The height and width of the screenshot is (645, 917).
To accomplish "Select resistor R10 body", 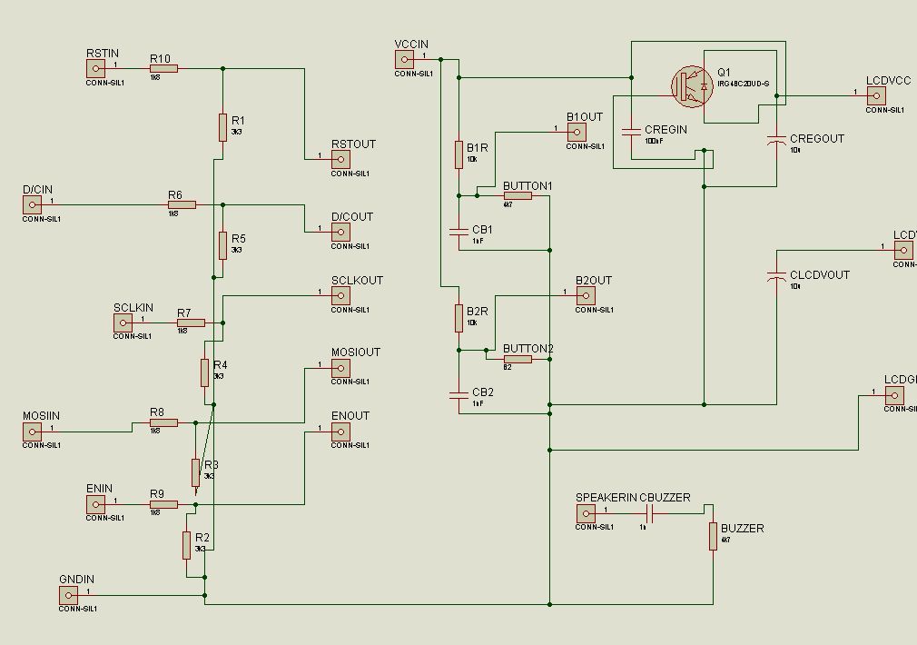I will pyautogui.click(x=163, y=69).
